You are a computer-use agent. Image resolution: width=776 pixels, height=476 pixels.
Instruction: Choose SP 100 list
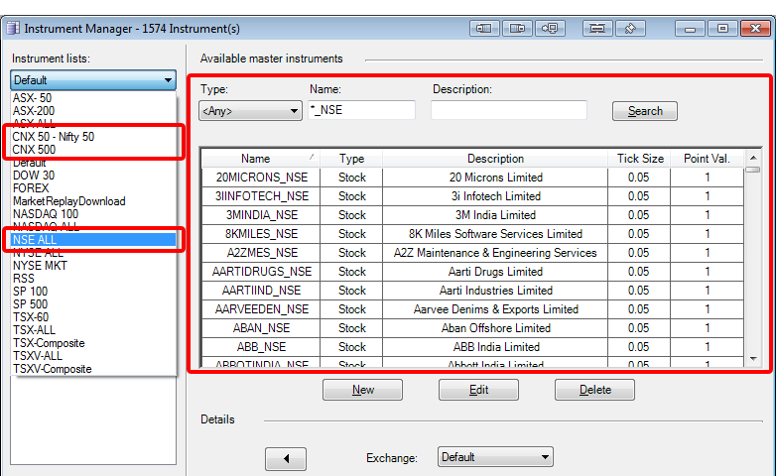(30, 291)
